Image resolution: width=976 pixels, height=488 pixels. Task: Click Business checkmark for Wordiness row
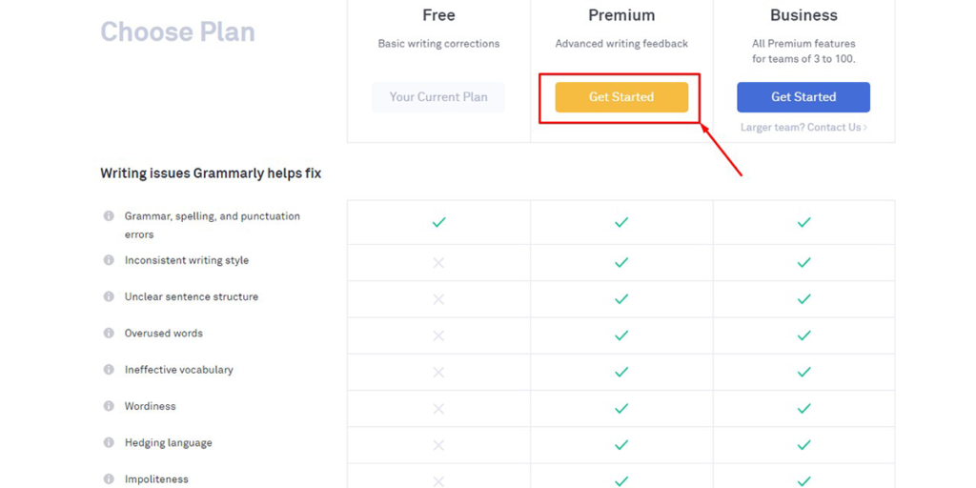click(x=803, y=408)
